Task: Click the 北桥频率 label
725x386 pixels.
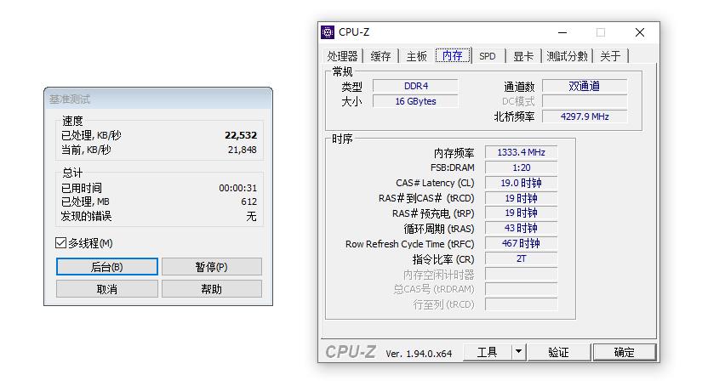Action: (x=514, y=116)
